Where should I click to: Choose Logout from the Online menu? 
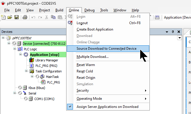click(x=108, y=23)
